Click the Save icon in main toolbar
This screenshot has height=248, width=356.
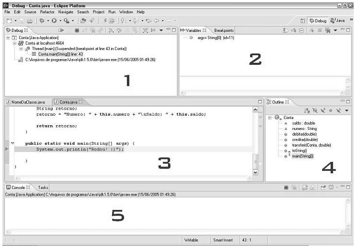tap(21, 21)
